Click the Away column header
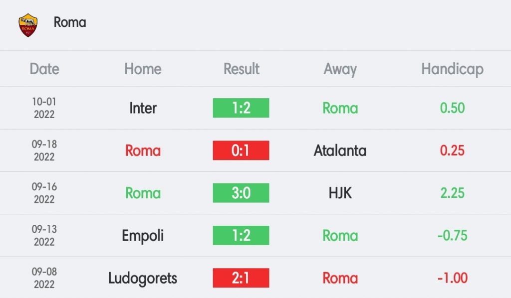 340,70
